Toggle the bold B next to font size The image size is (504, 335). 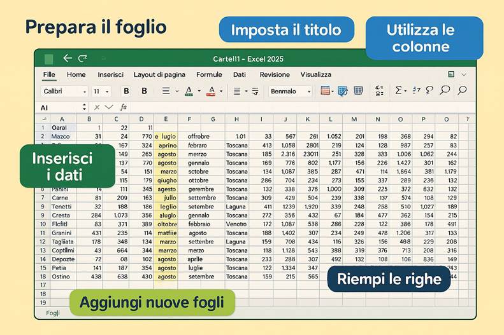[x=126, y=92]
